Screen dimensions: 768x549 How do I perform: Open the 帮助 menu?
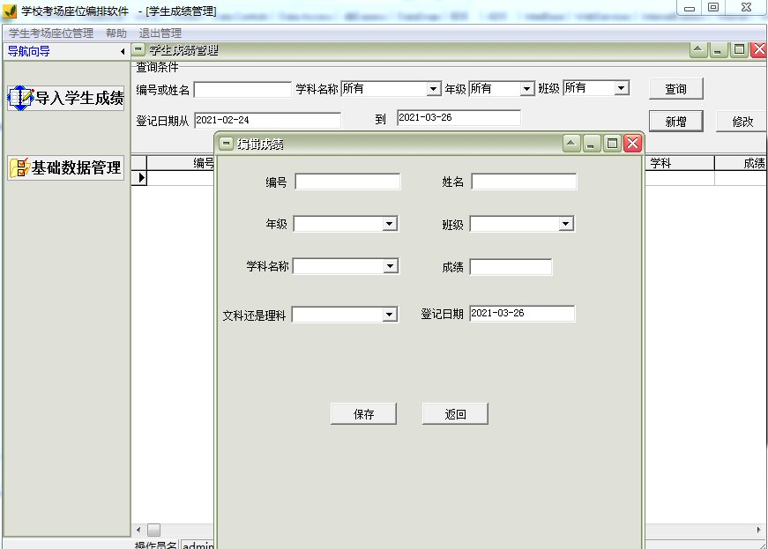coord(116,33)
